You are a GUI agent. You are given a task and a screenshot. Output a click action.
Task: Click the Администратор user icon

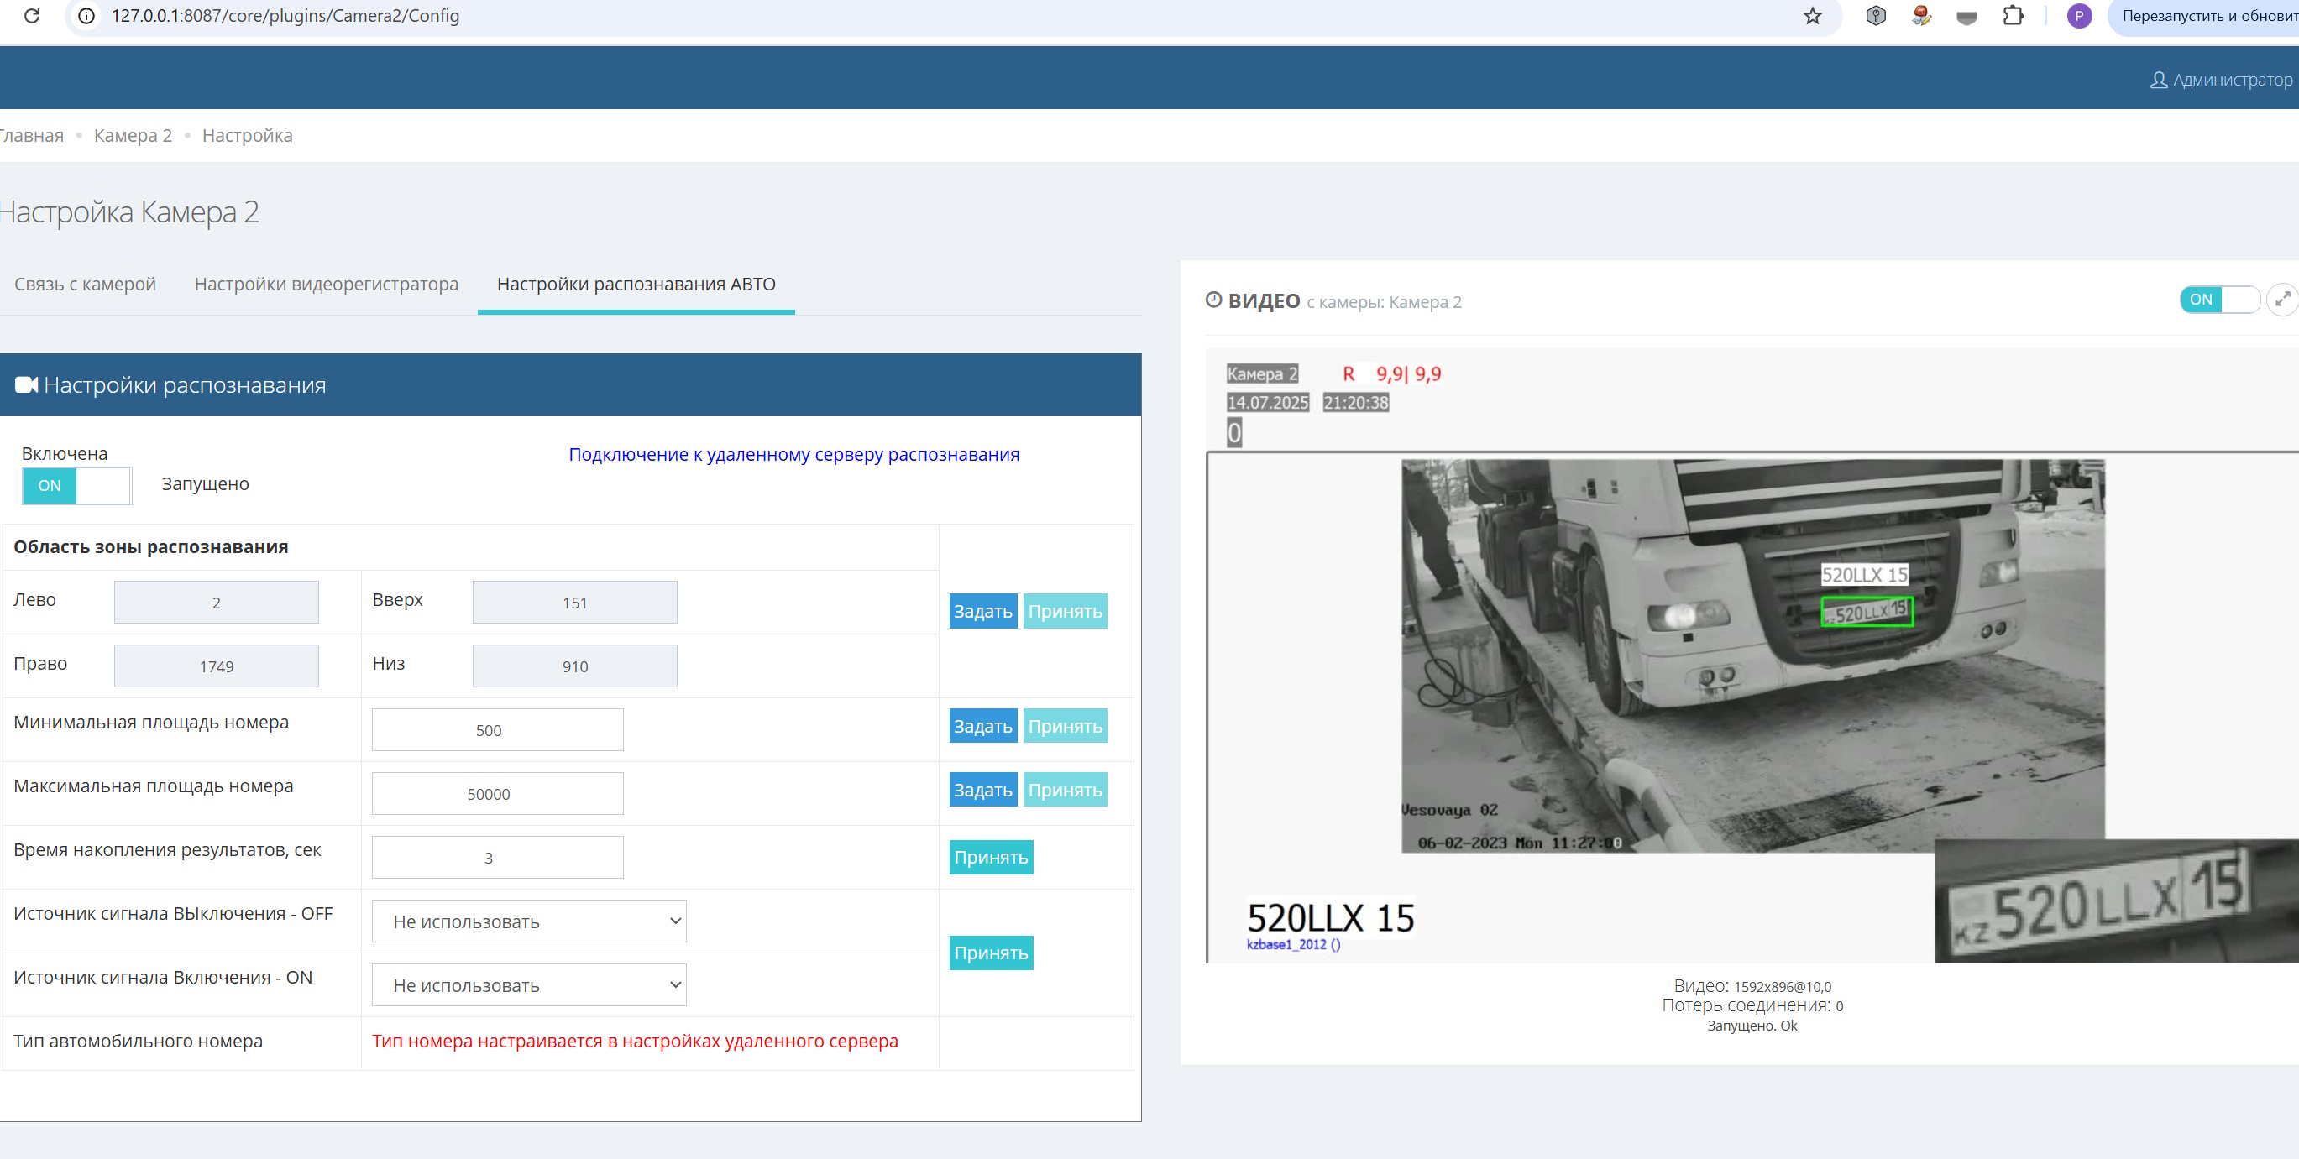coord(2158,81)
